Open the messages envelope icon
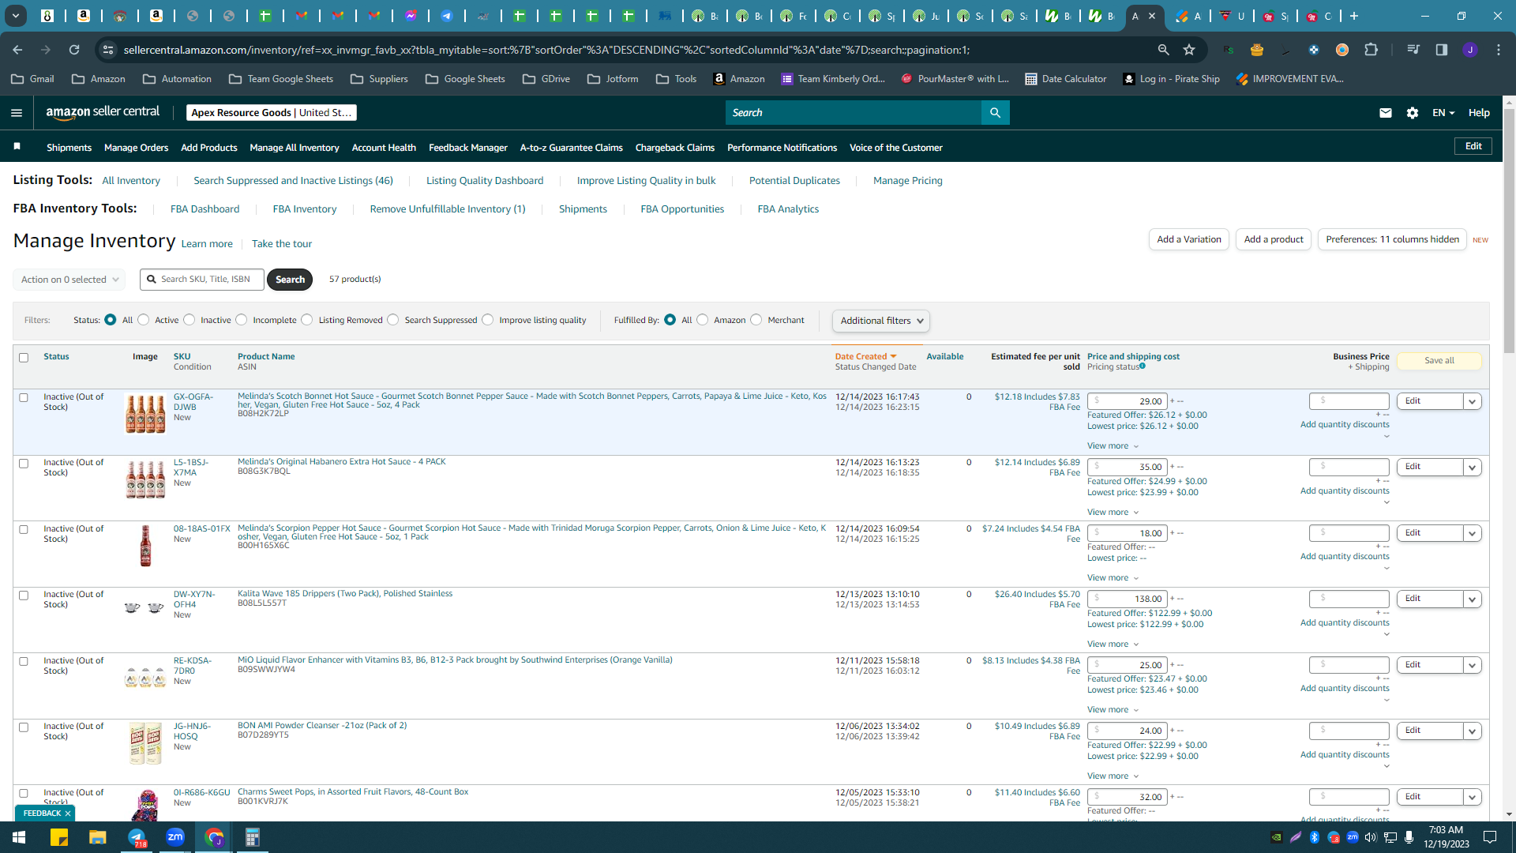The height and width of the screenshot is (853, 1516). pos(1385,113)
